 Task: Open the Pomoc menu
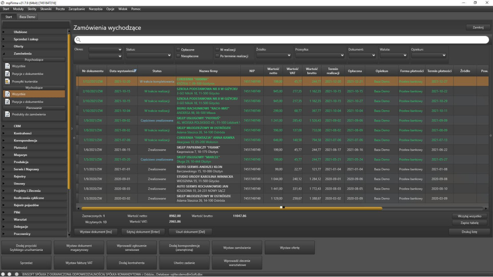[136, 9]
